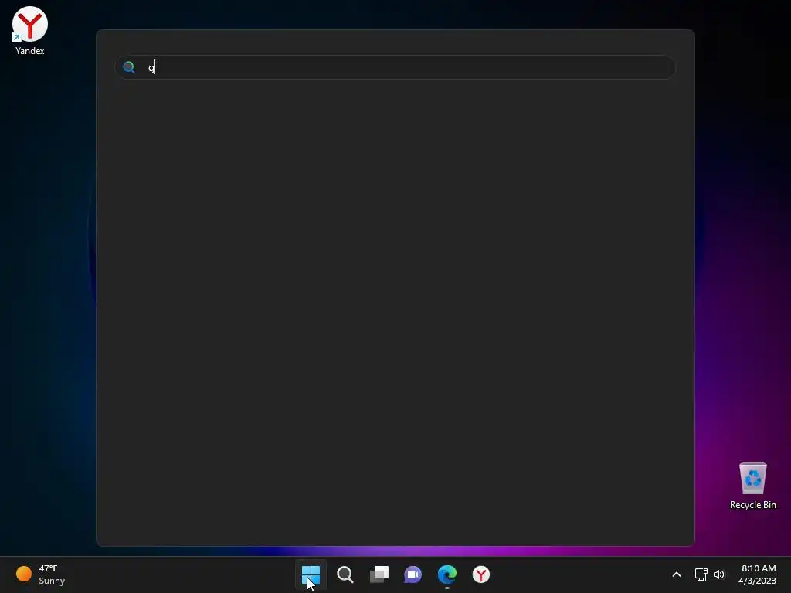The width and height of the screenshot is (791, 593).
Task: Launch Yandex browser from the taskbar
Action: (x=480, y=574)
